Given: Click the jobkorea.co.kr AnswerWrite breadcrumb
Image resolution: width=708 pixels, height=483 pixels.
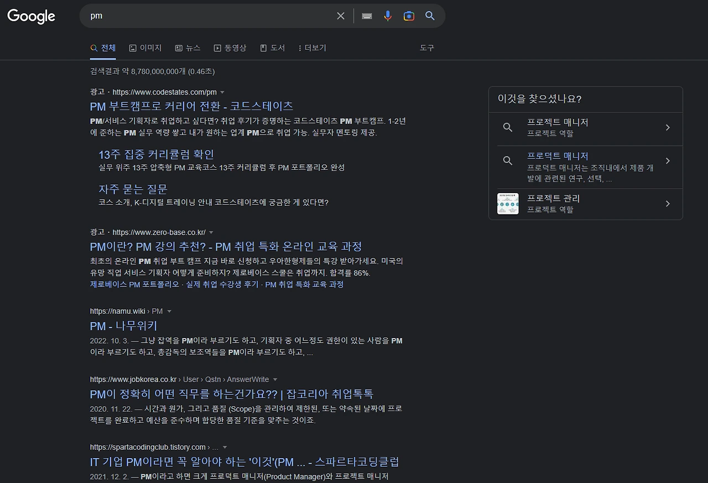Looking at the screenshot, I should pos(180,380).
